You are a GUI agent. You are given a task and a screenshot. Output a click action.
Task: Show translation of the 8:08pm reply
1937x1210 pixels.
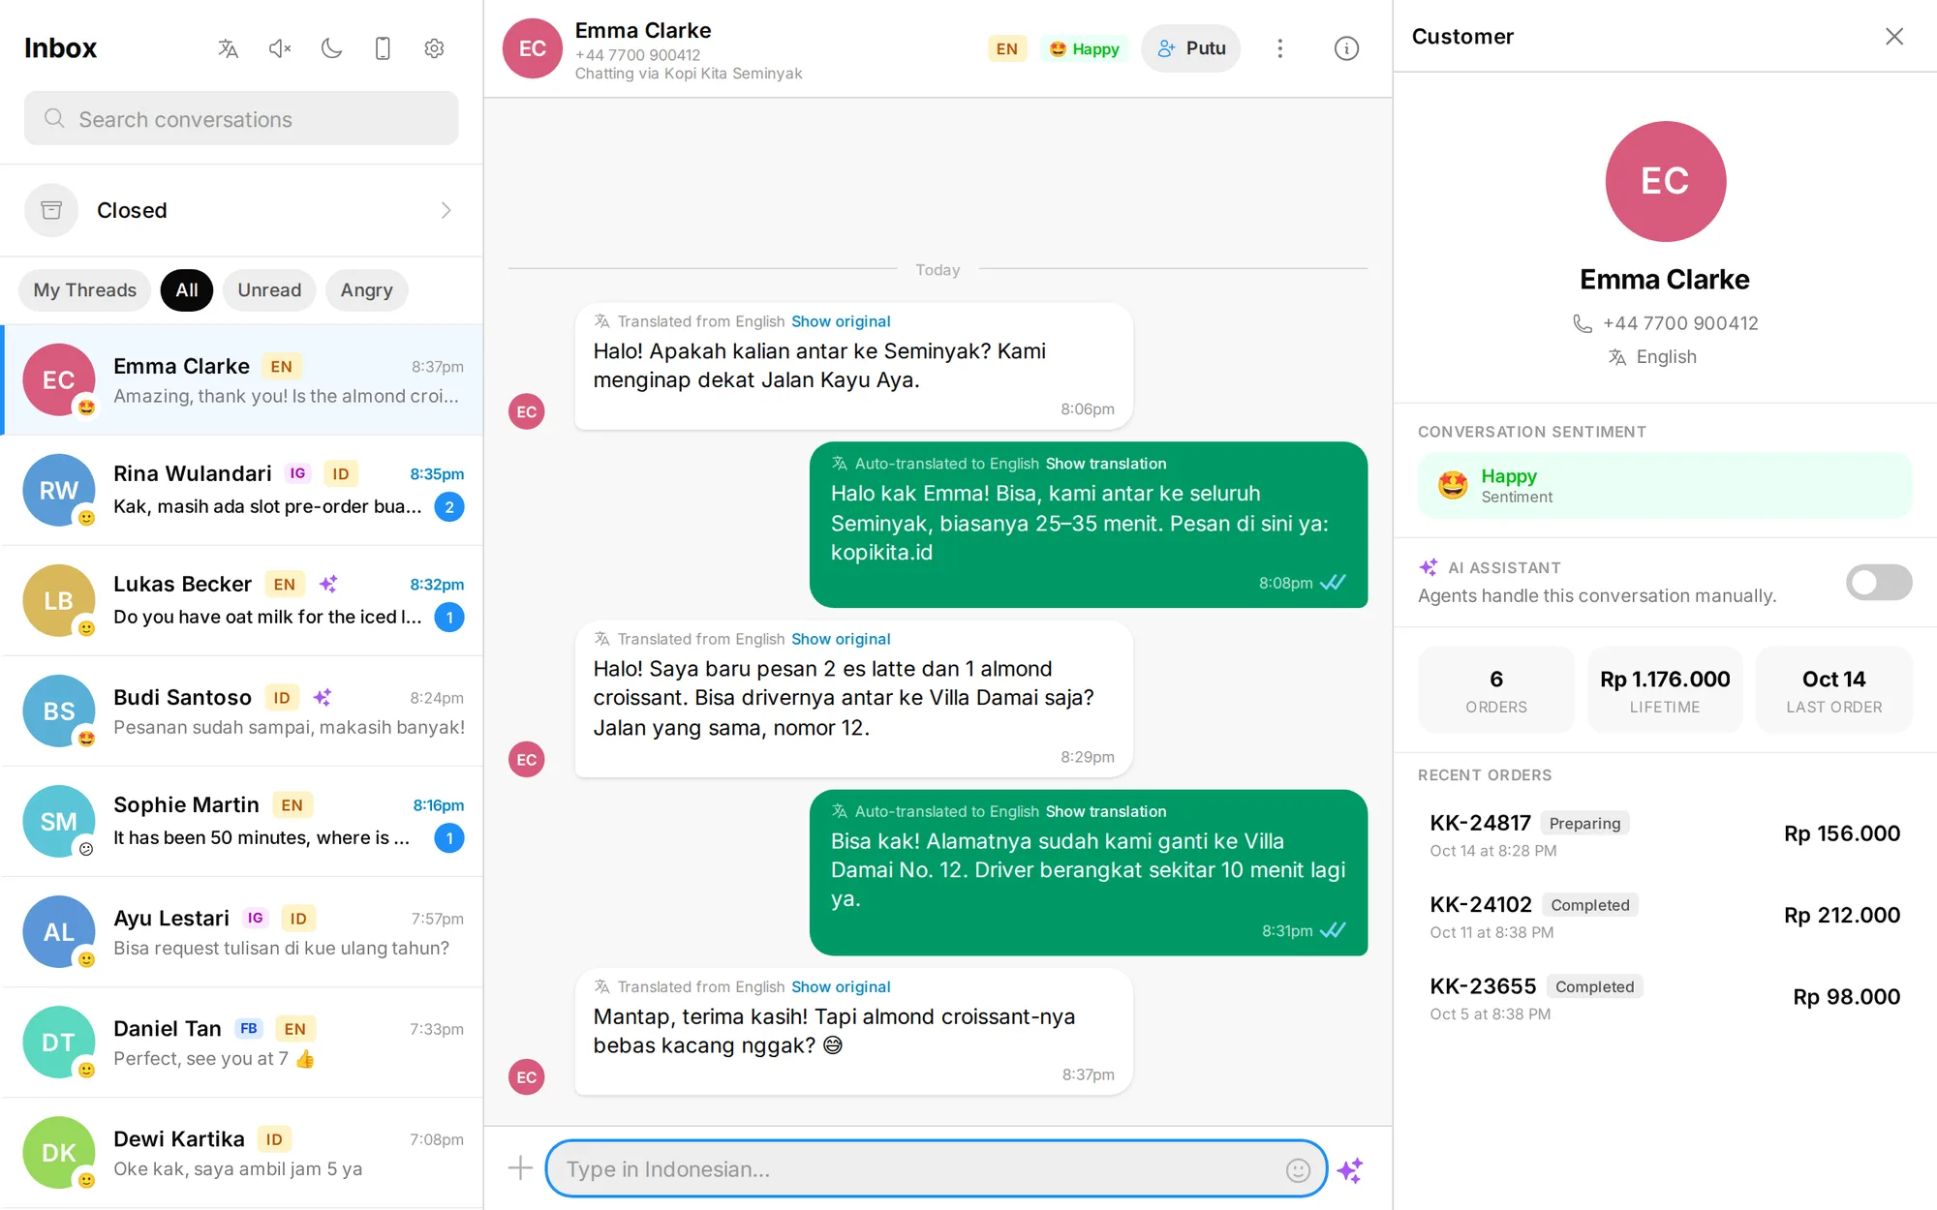pyautogui.click(x=1105, y=464)
